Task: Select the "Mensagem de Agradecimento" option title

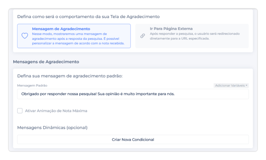Action: click(61, 29)
